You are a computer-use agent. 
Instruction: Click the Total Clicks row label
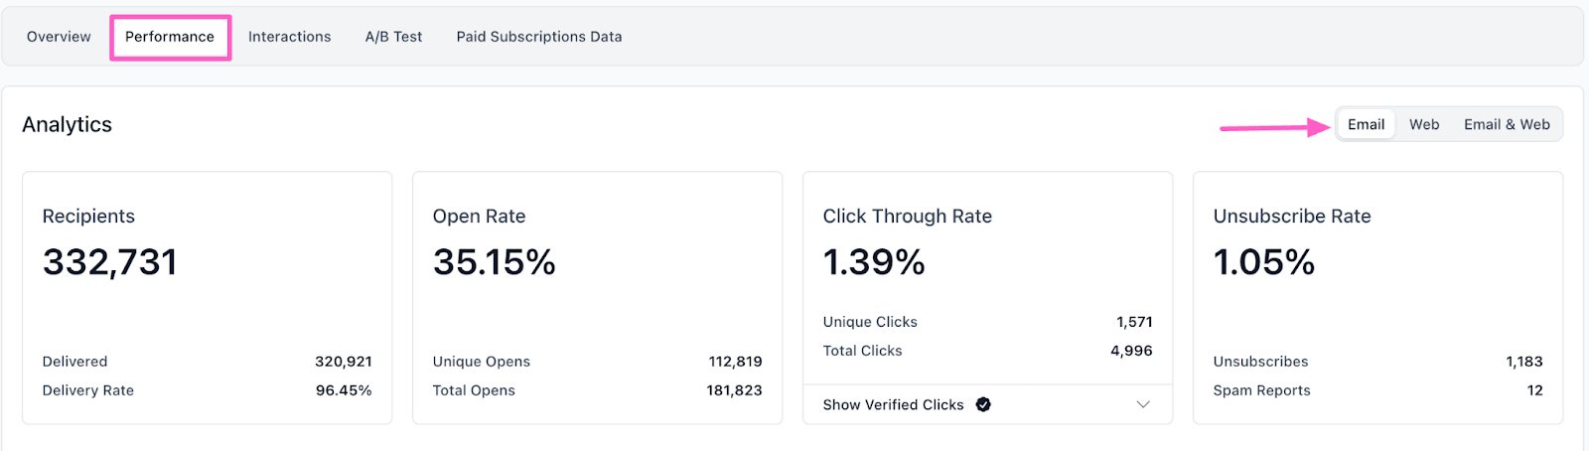(862, 351)
